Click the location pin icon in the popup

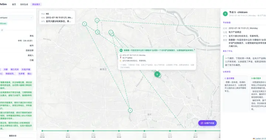click(120, 58)
